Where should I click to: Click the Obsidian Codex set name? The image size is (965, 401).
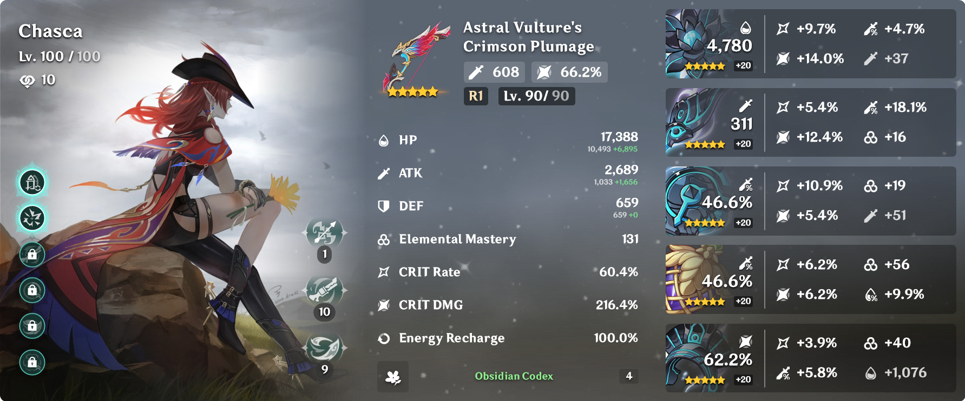tap(514, 376)
